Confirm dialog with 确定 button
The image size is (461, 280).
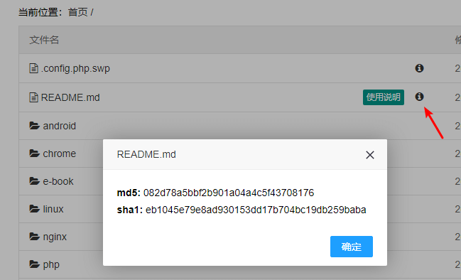pos(352,247)
